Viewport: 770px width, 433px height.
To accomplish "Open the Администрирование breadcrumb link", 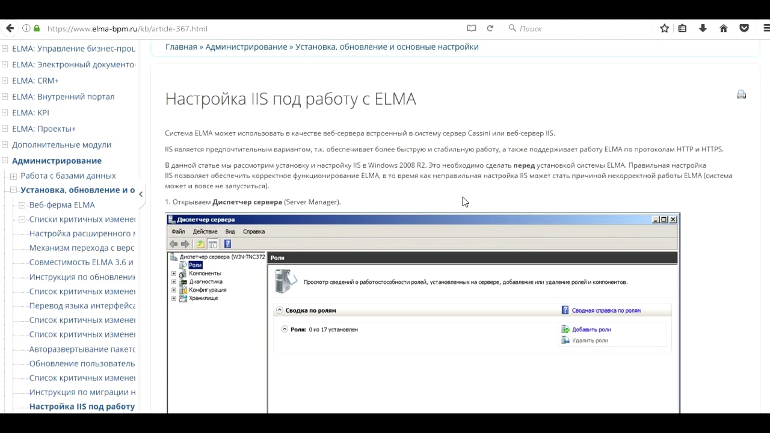I will click(x=246, y=47).
